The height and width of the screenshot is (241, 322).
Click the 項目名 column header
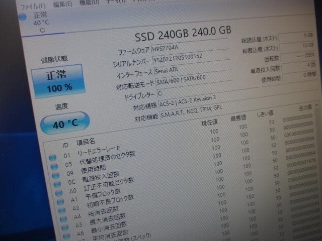pyautogui.click(x=86, y=142)
